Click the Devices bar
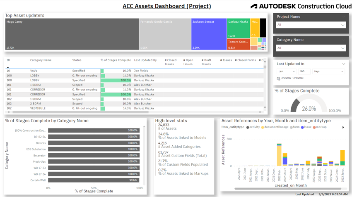Image resolution: width=352 pixels, height=197 pixels. click(94, 143)
